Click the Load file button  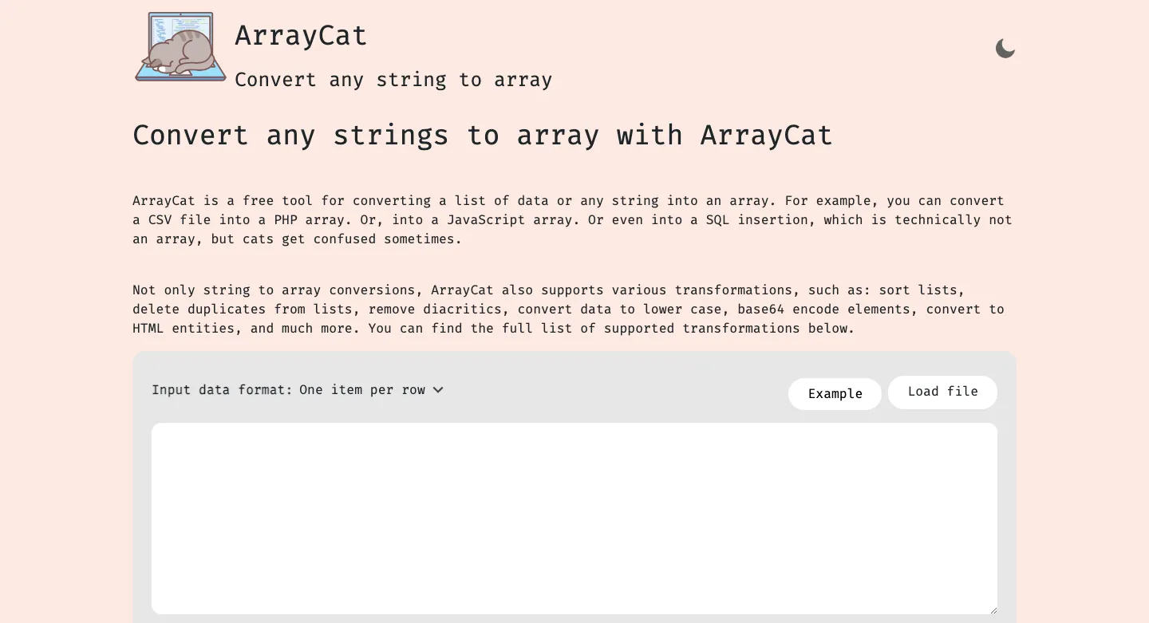coord(942,392)
